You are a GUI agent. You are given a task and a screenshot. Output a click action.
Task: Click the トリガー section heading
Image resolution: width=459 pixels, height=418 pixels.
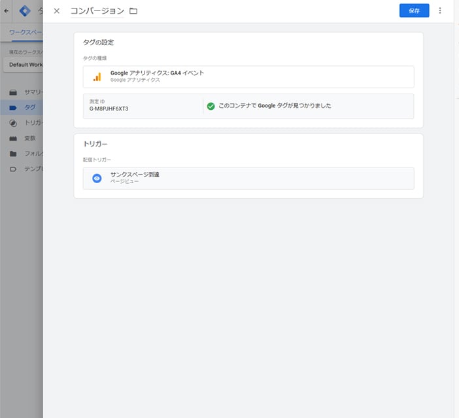[95, 144]
